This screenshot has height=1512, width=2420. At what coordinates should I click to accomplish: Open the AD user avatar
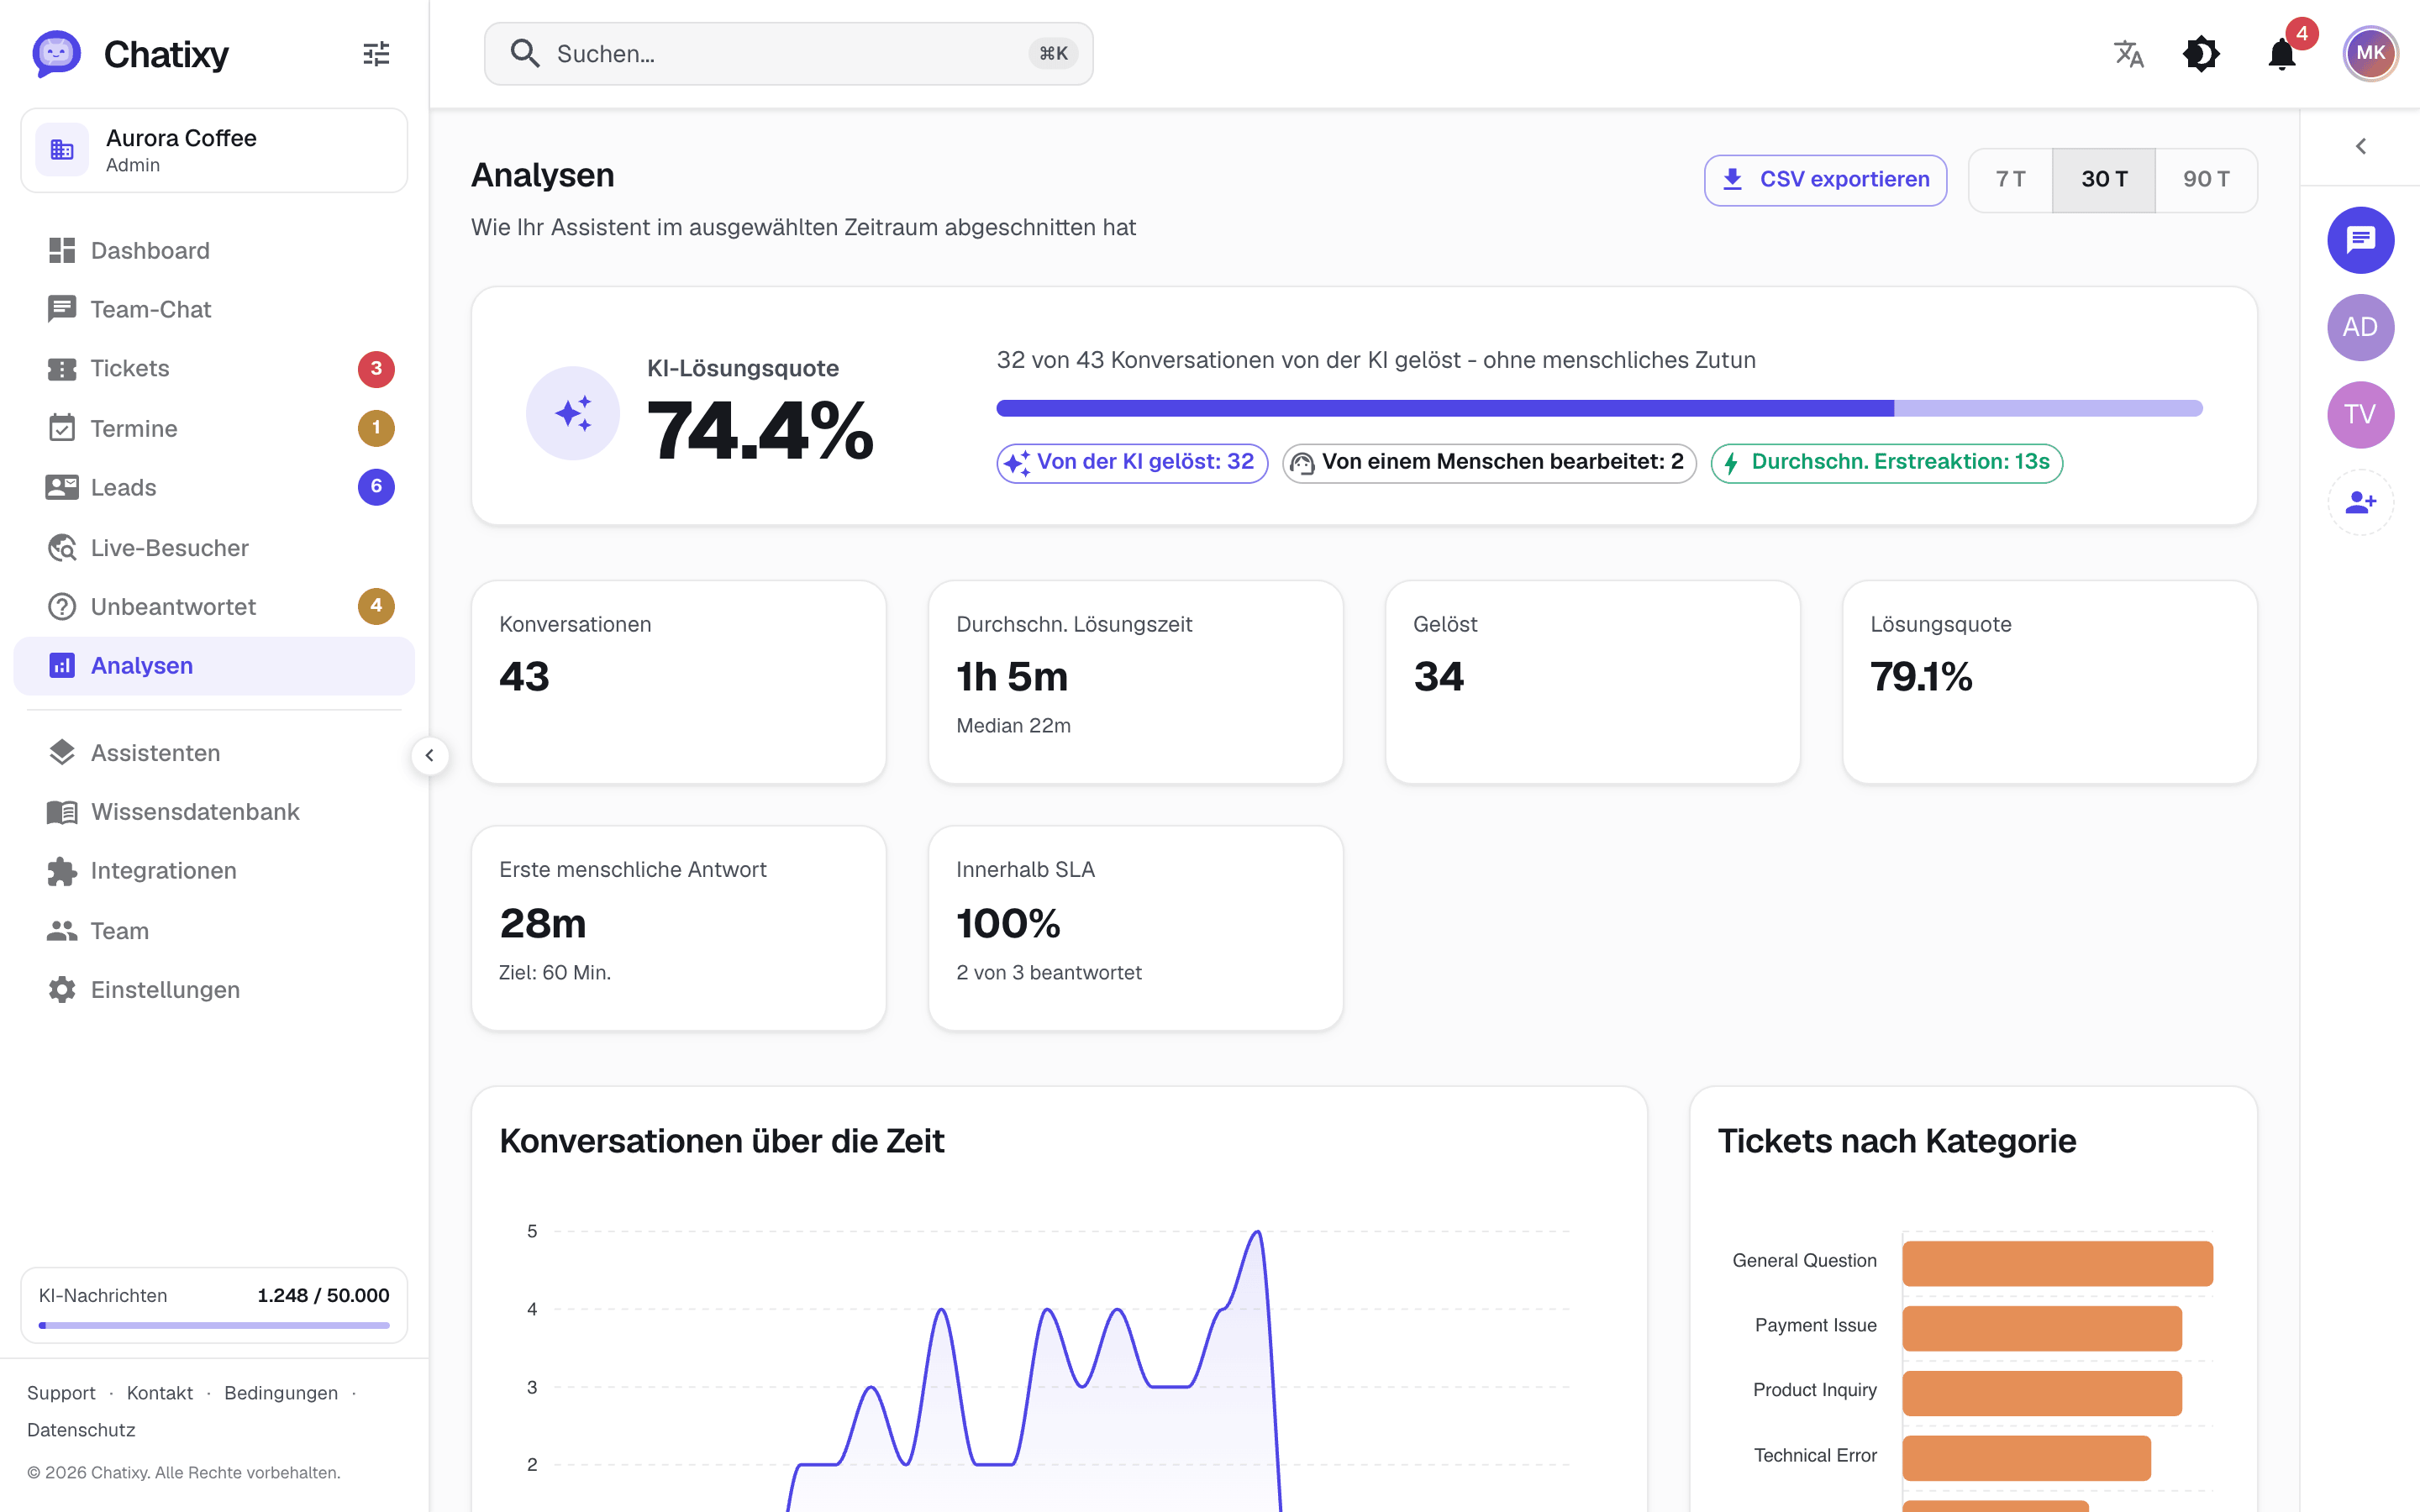(2360, 327)
